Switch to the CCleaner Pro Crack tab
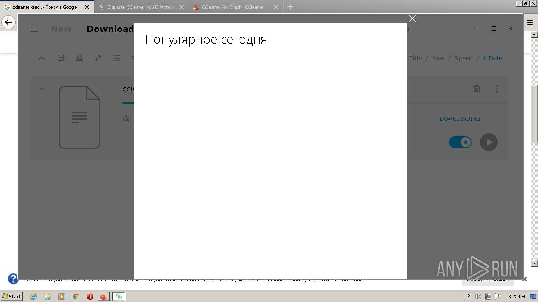538x302 pixels. click(235, 7)
